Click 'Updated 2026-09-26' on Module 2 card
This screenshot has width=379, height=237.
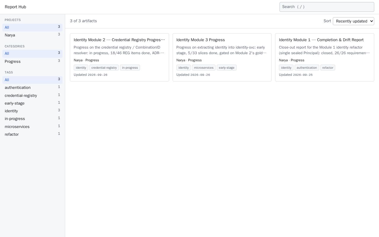pyautogui.click(x=91, y=75)
